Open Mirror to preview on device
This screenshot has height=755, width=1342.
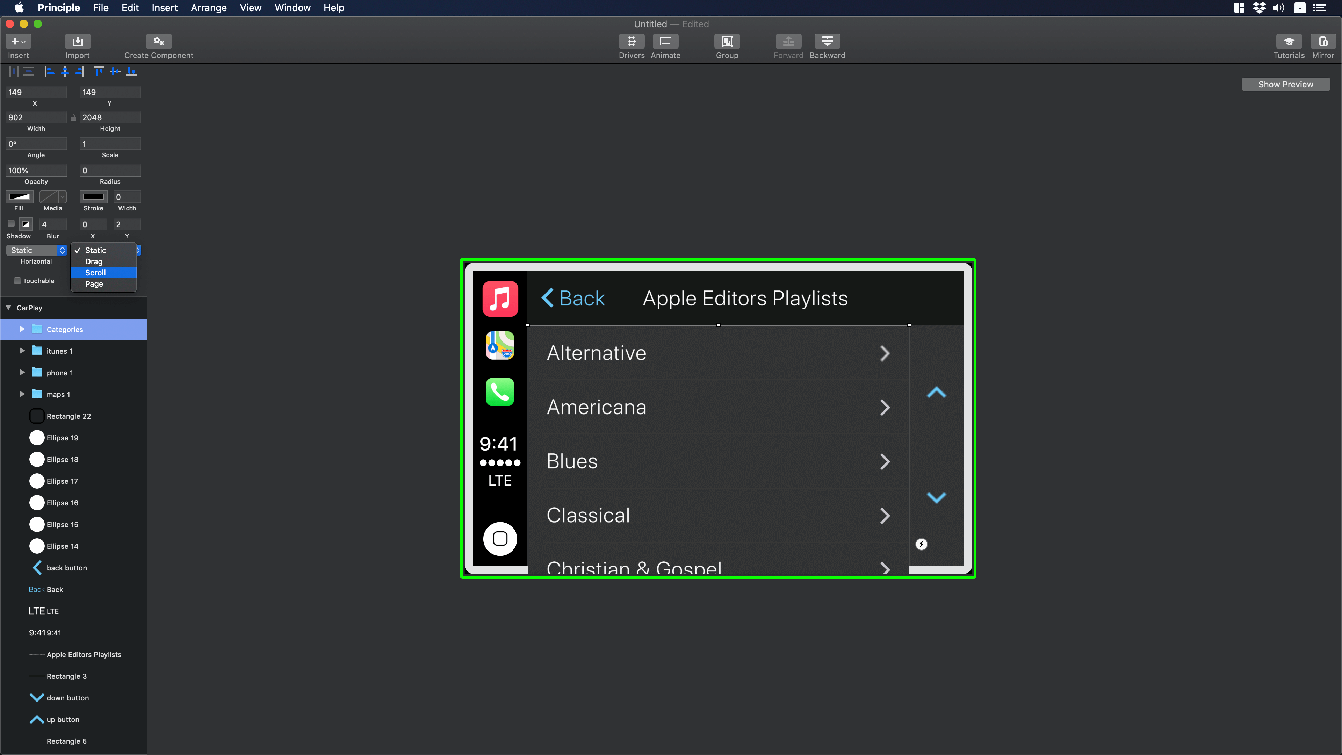1324,46
